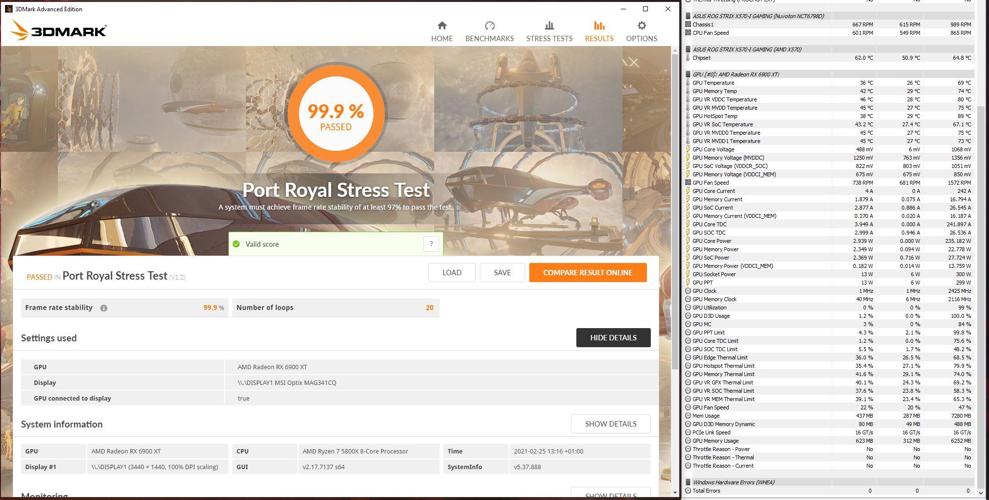Click the PCIe Link Speed circle icon

[x=688, y=432]
